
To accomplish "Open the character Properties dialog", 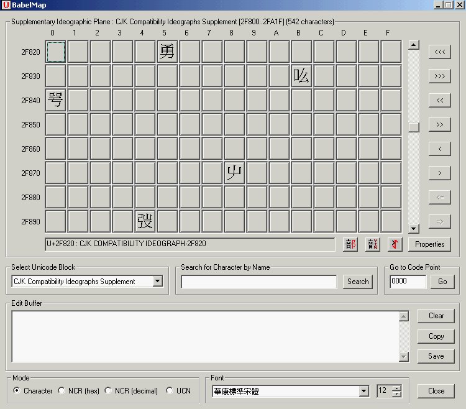I will point(429,244).
